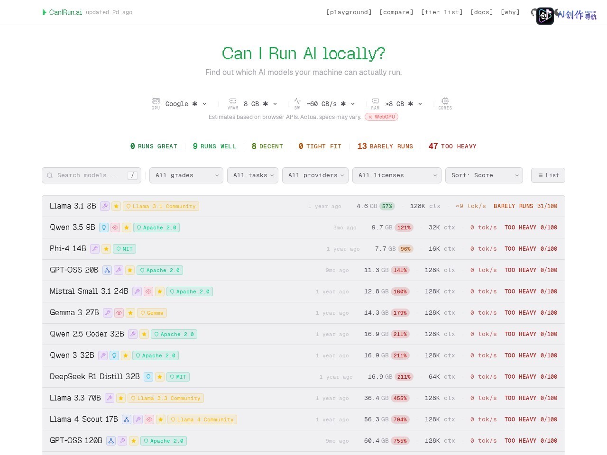Image resolution: width=607 pixels, height=455 pixels.
Task: Click the star icon on DeepSeek R1 Distill 32B
Action: (x=160, y=377)
